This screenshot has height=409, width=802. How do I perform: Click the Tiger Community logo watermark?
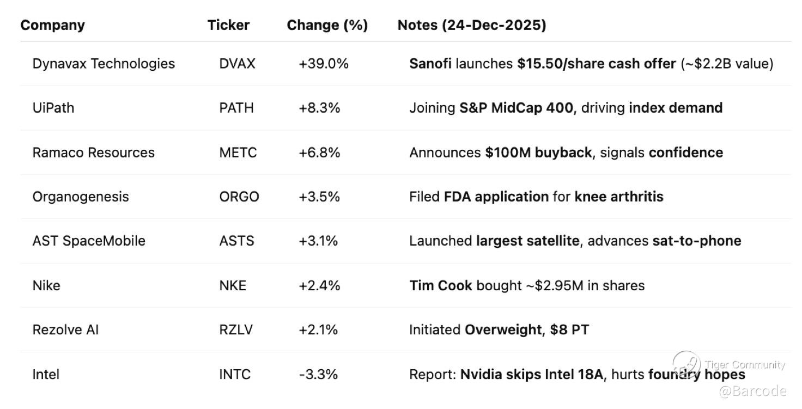tap(728, 365)
